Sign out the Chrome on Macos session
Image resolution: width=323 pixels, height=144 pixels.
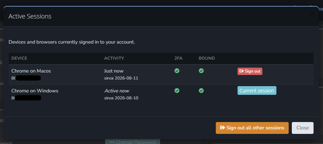250,71
